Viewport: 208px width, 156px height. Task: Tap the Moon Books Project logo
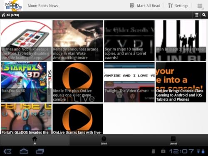point(14,5)
